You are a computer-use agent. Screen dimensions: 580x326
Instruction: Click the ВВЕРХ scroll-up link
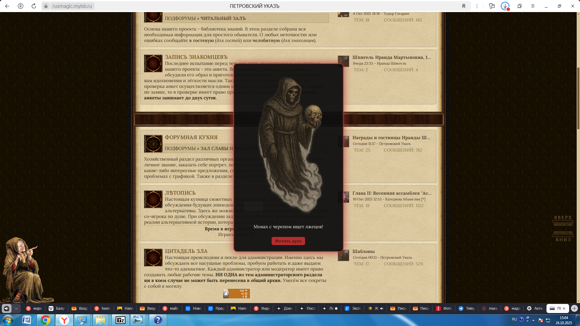563,218
